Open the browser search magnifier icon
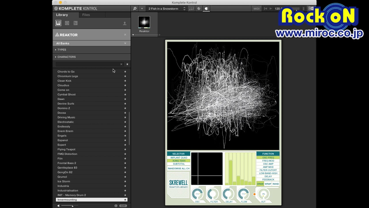 coord(135,9)
